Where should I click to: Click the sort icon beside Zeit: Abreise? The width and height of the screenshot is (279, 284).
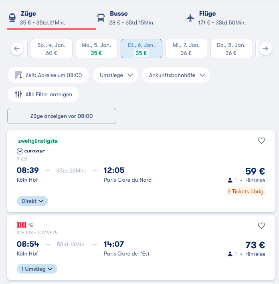(x=18, y=75)
